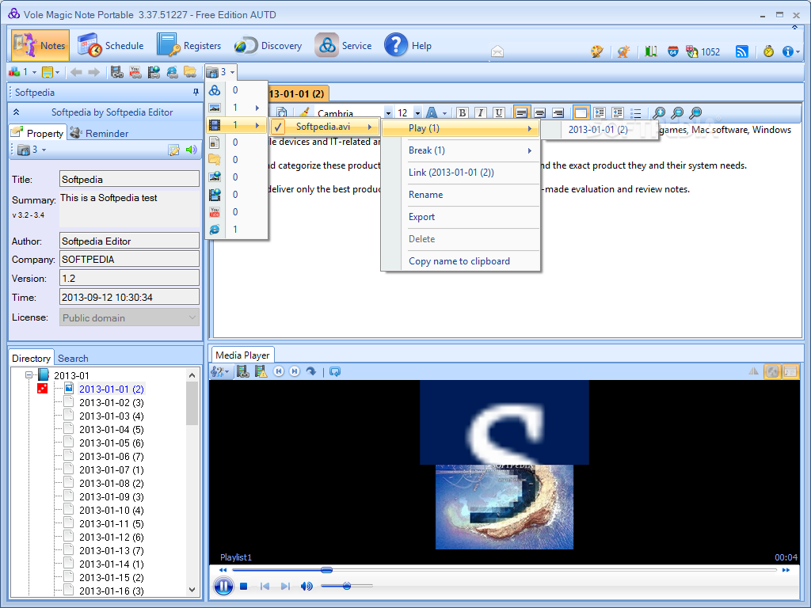Viewport: 811px width, 608px height.
Task: Choose Rename in context menu
Action: coord(460,195)
